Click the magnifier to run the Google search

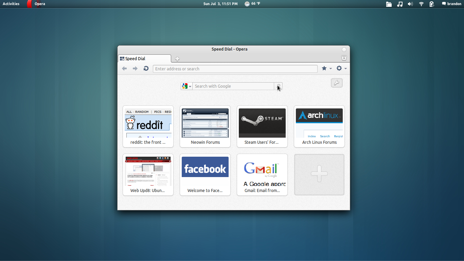(278, 86)
